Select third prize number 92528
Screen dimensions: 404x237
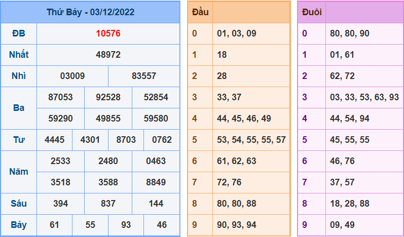click(x=108, y=97)
